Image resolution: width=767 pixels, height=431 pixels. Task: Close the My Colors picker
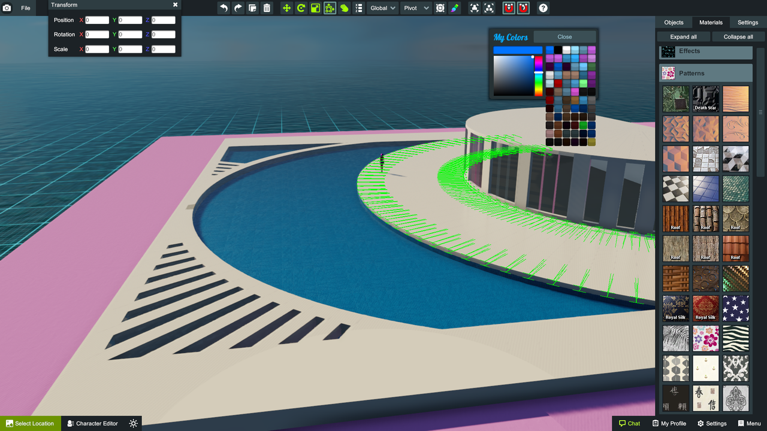tap(564, 37)
